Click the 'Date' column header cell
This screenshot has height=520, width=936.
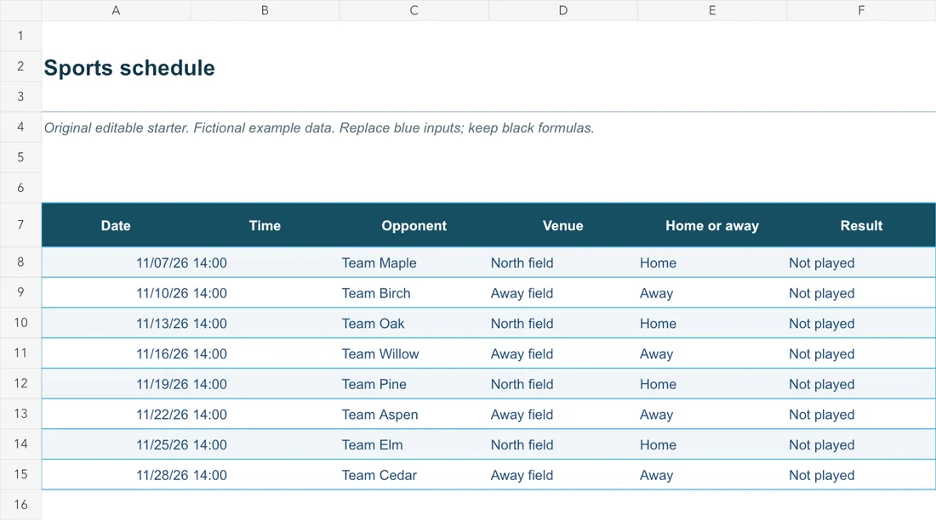point(116,225)
